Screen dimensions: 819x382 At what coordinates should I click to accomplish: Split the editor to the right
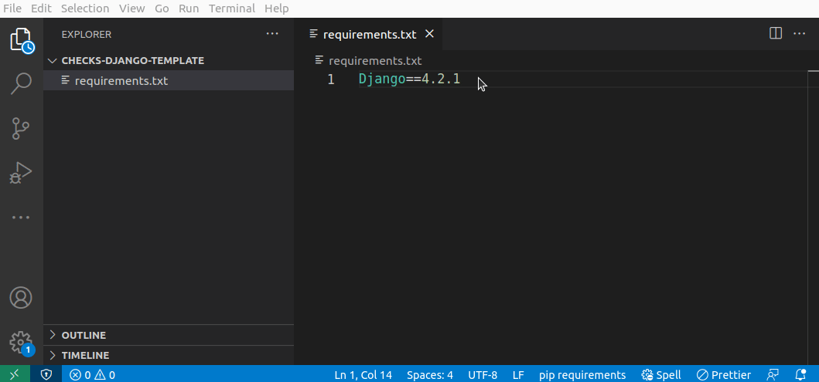(x=776, y=33)
